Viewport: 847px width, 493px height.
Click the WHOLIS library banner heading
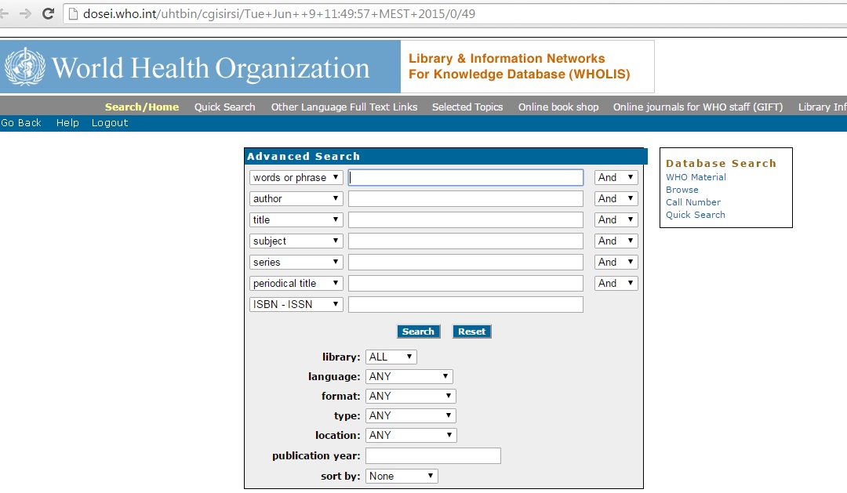pyautogui.click(x=519, y=67)
